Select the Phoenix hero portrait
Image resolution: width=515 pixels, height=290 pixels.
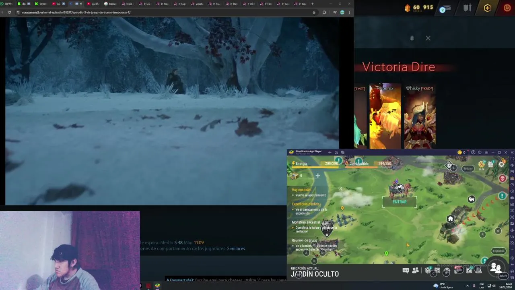pyautogui.click(x=385, y=116)
